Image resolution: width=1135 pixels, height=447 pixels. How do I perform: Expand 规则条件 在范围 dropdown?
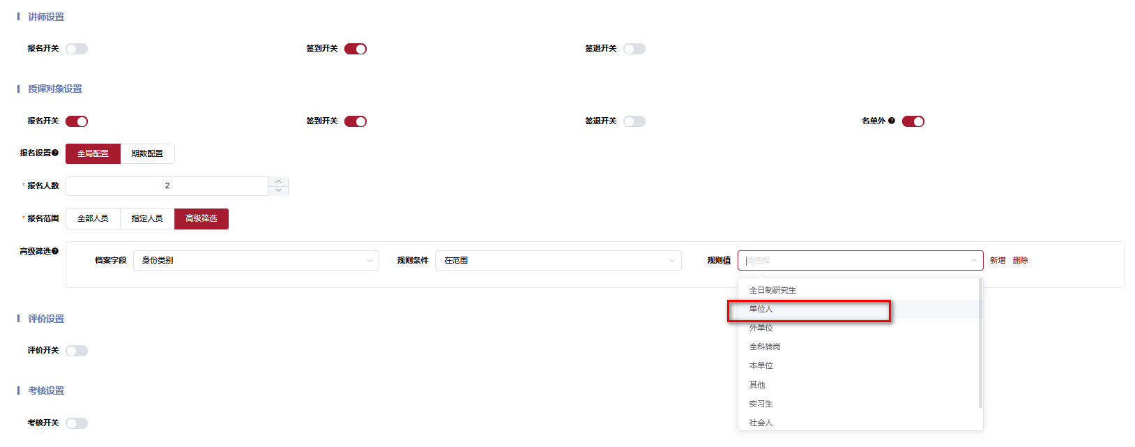(558, 260)
